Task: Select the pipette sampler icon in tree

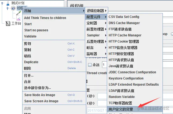Action: point(18,13)
